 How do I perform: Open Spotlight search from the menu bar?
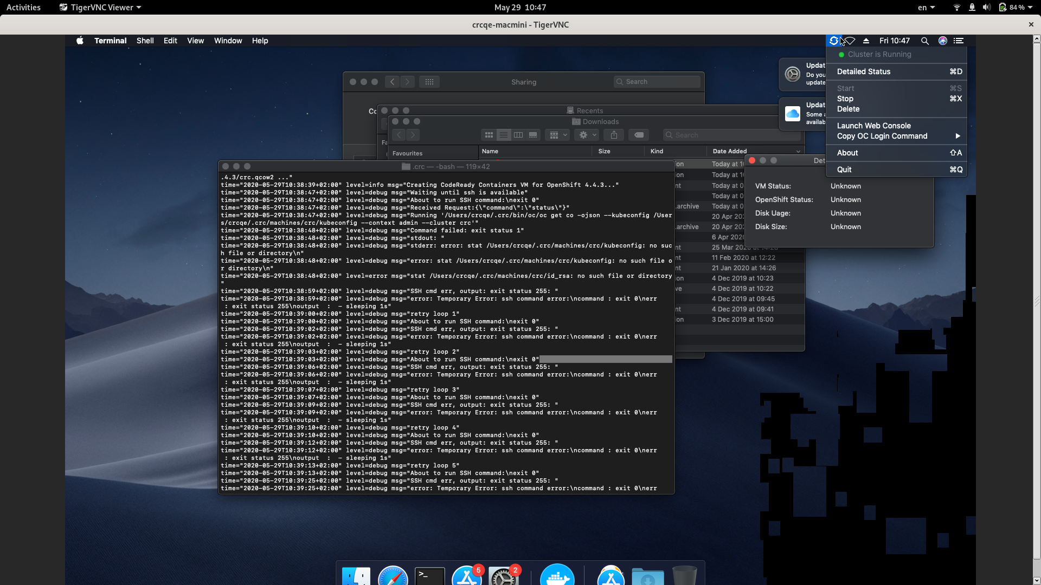tap(924, 41)
